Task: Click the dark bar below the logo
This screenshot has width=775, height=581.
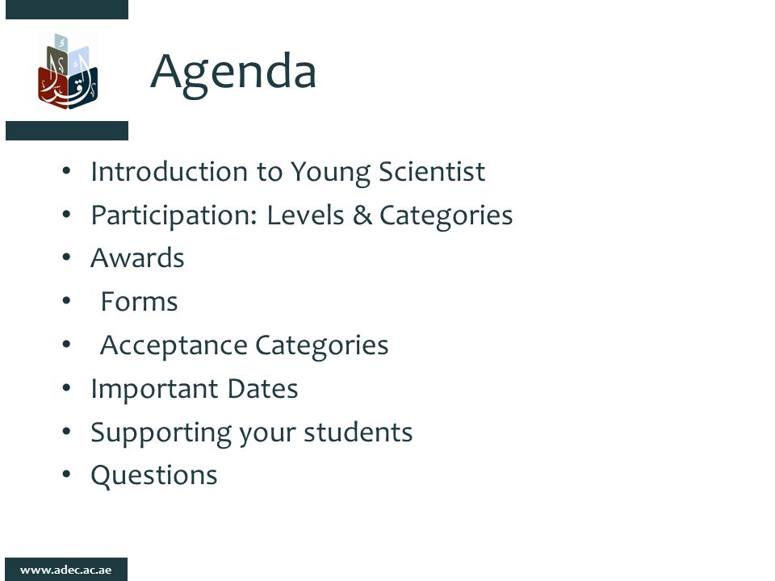Action: click(67, 131)
